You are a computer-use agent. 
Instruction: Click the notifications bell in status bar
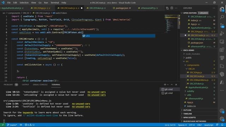coord(222,125)
